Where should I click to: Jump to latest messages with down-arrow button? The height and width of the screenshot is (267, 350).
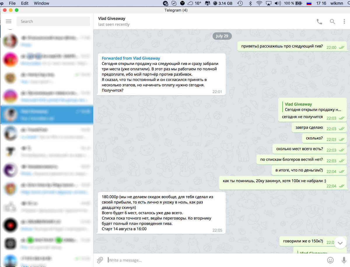[x=340, y=243]
